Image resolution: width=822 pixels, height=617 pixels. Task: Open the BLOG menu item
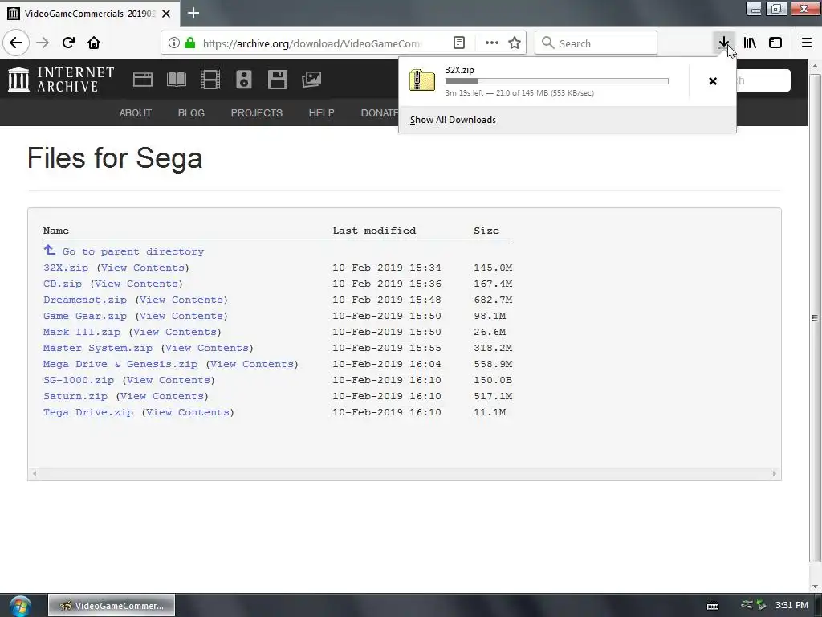click(191, 112)
